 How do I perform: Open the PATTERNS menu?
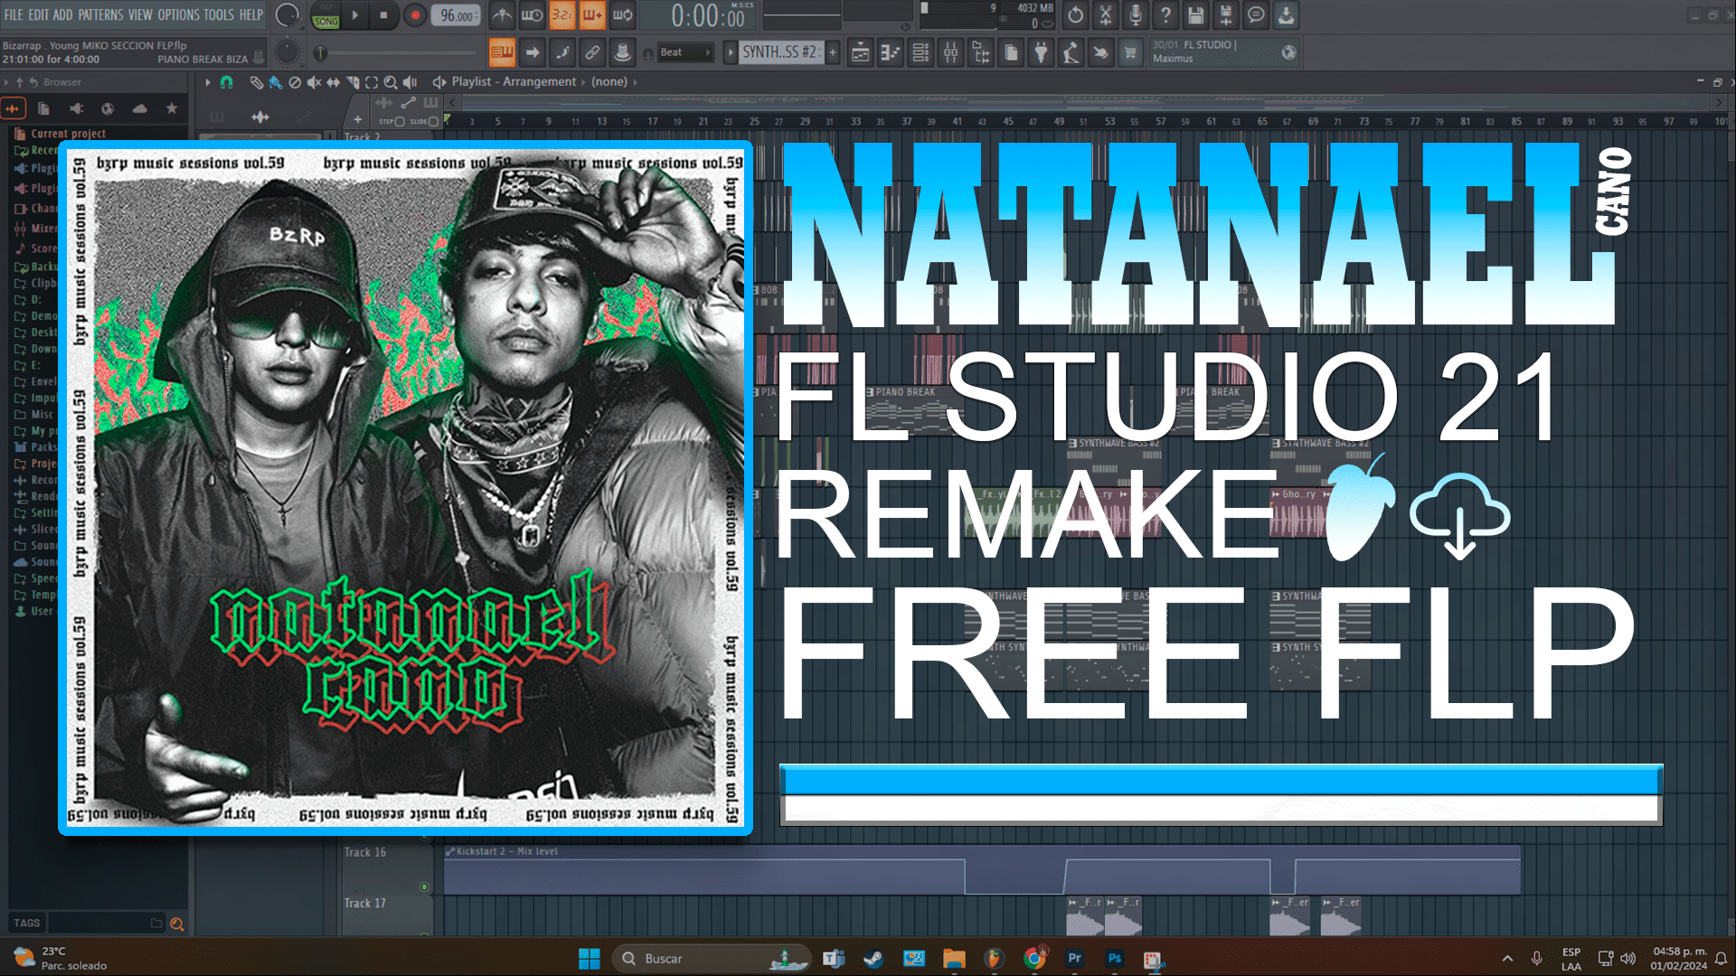tap(100, 14)
